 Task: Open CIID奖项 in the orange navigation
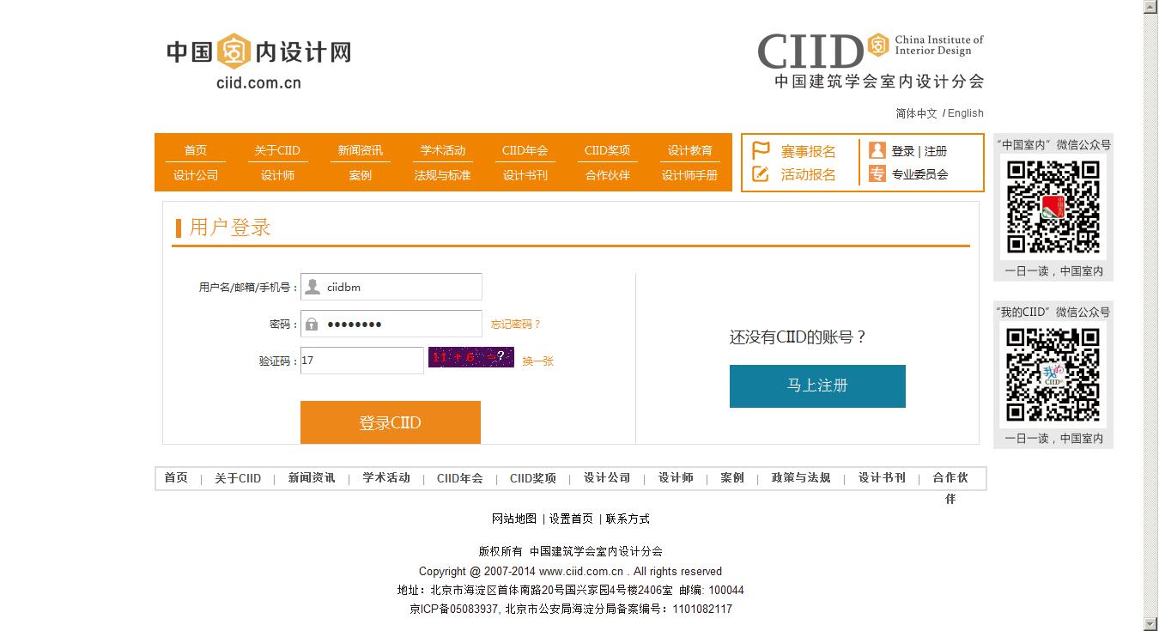point(608,150)
